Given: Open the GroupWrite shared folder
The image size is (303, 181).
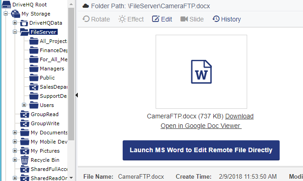Looking at the screenshot, I should coord(45,123).
